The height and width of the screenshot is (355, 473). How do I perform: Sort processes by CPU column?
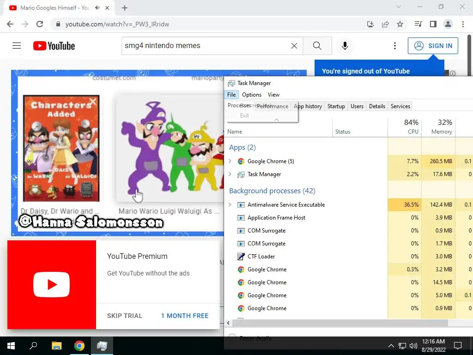(x=405, y=127)
